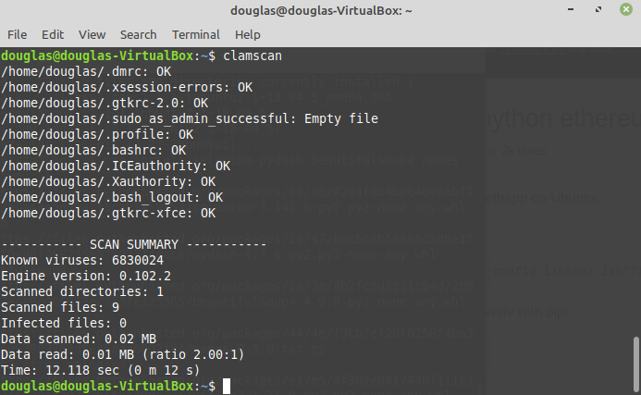Open the Edit menu
Viewport: 641px width, 395px height.
[53, 35]
